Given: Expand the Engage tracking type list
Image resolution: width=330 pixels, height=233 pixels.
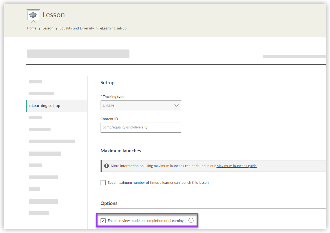Looking at the screenshot, I should pyautogui.click(x=141, y=105).
